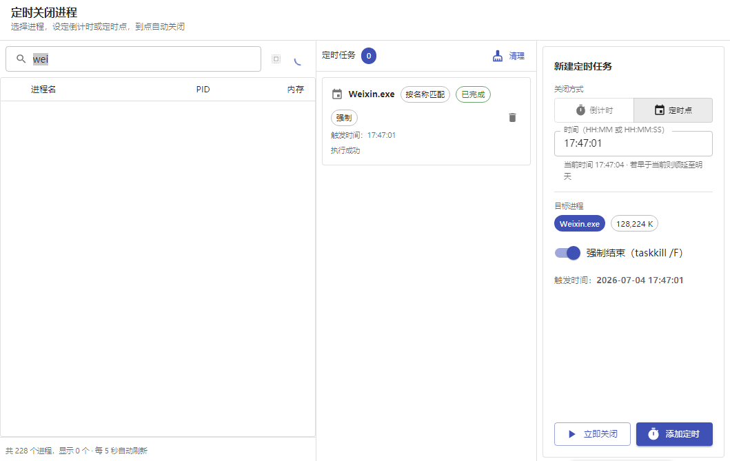Click the Weixin.exe target process chip
The height and width of the screenshot is (461, 730).
click(x=580, y=224)
